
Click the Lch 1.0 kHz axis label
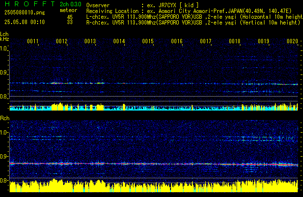3,49
